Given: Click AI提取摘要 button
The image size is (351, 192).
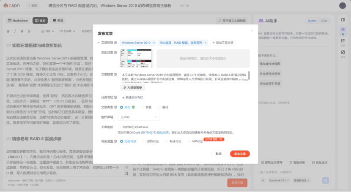Looking at the screenshot, I should 133,87.
